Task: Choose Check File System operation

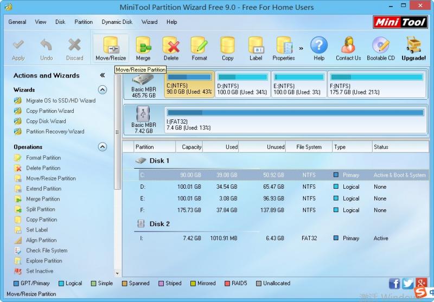Action: point(41,250)
